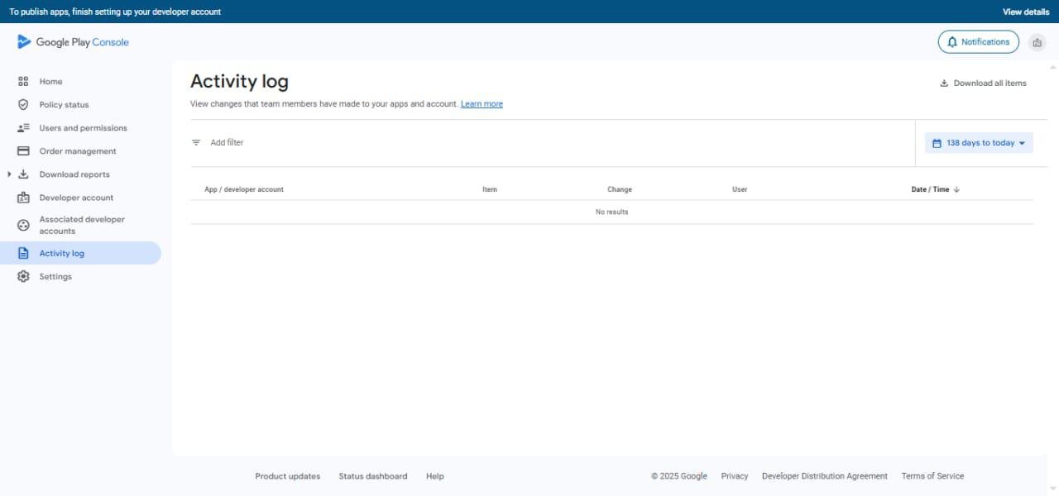Click the Associated developer accounts icon
The image size is (1059, 496).
point(23,225)
